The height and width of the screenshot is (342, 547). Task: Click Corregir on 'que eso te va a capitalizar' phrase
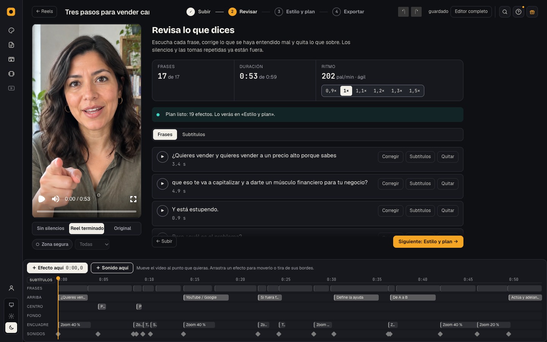point(390,184)
